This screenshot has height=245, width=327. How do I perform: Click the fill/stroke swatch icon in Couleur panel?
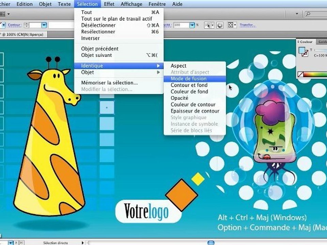(303, 51)
